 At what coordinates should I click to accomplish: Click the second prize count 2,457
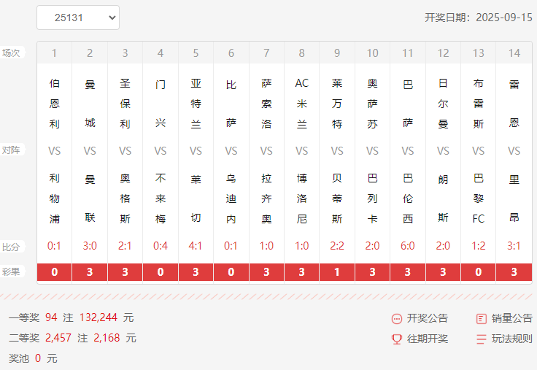click(58, 338)
